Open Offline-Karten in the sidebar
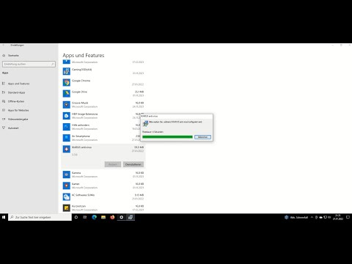This screenshot has height=264, width=352. click(16, 101)
